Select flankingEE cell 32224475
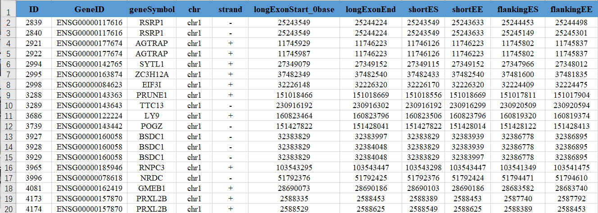598x213 pixels. point(571,85)
